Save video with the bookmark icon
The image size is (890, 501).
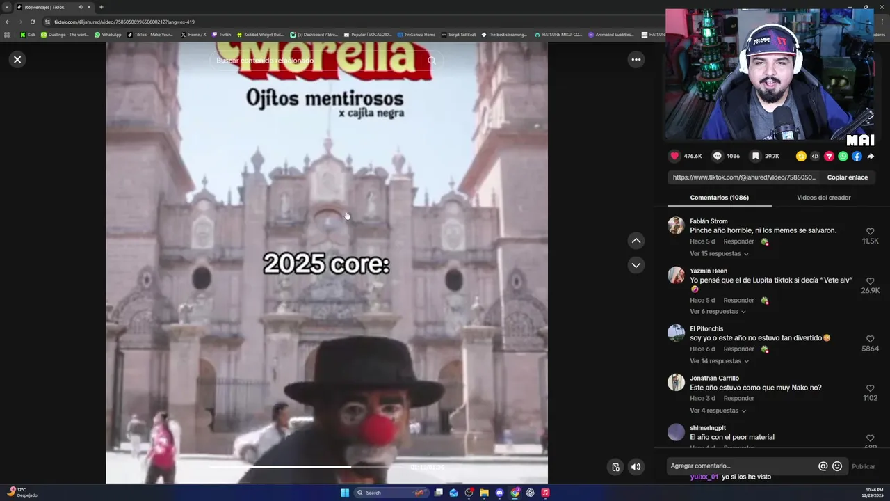(755, 157)
